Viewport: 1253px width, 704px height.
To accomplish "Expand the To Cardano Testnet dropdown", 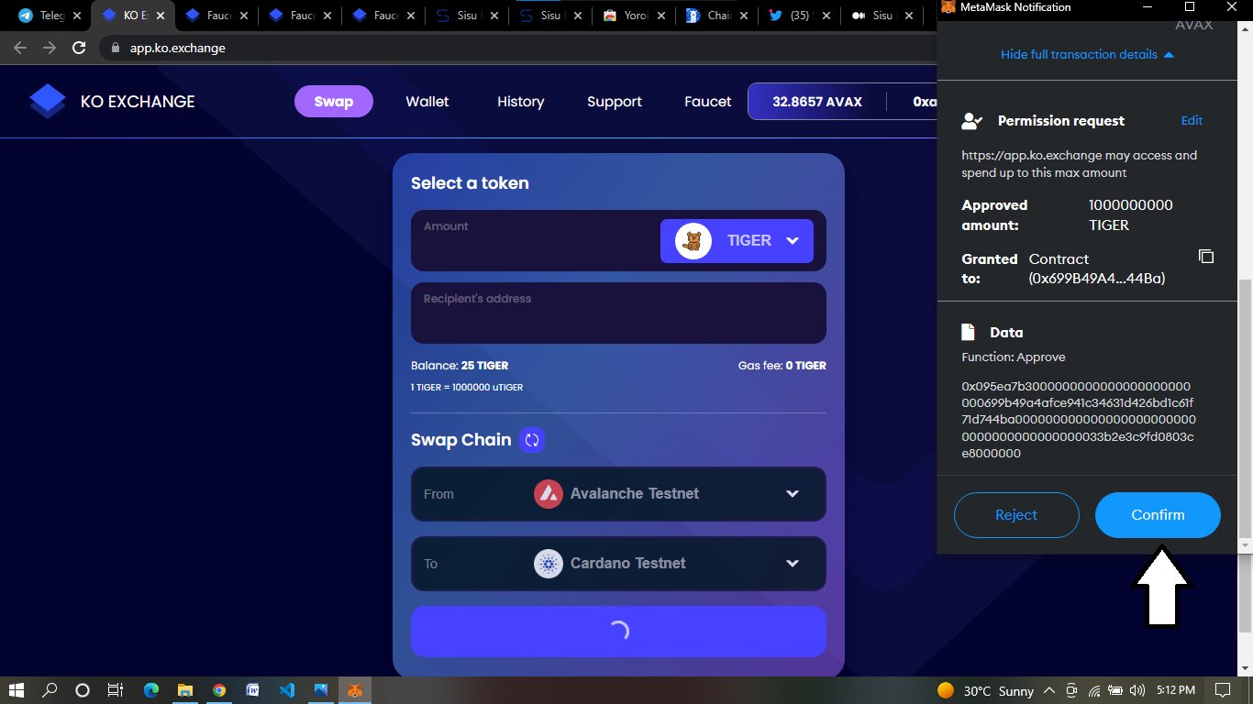I will (618, 564).
